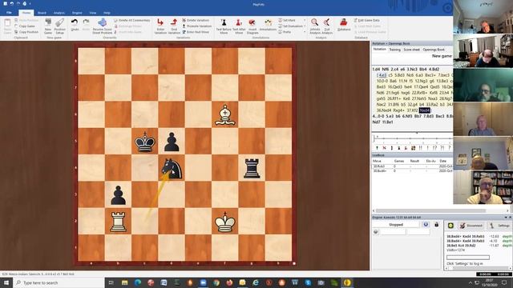Image resolution: width=513 pixels, height=288 pixels.
Task: Expand the Set Evaluation dropdown arrow
Action: click(305, 26)
